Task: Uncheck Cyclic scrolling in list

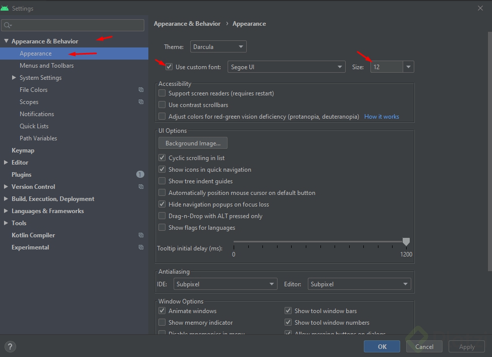Action: coord(162,158)
